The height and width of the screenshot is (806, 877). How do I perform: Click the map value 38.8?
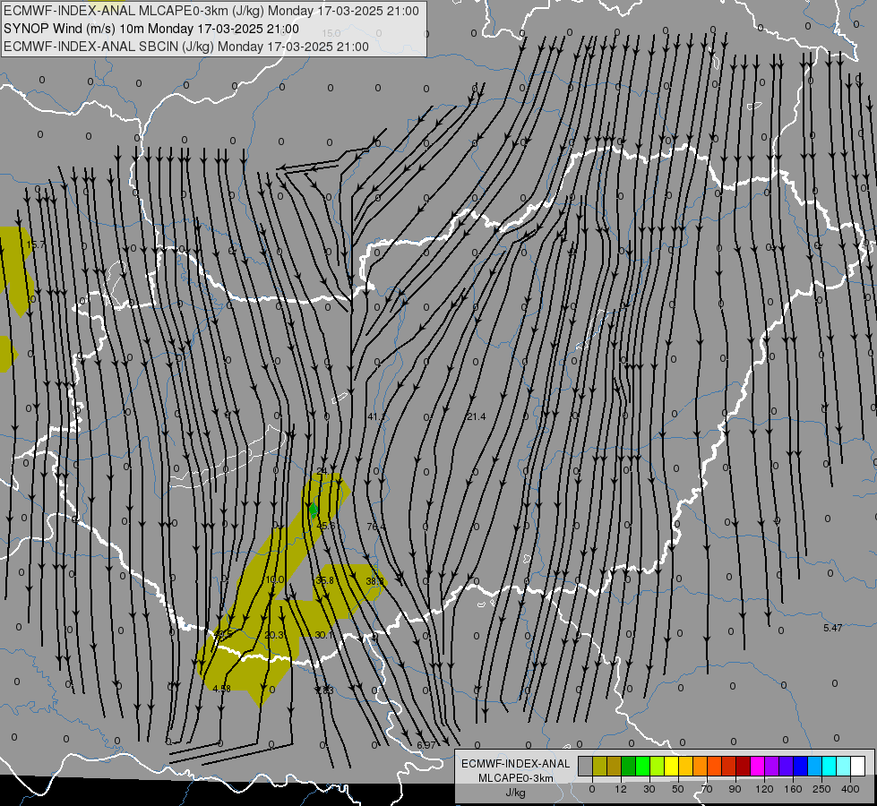point(374,582)
